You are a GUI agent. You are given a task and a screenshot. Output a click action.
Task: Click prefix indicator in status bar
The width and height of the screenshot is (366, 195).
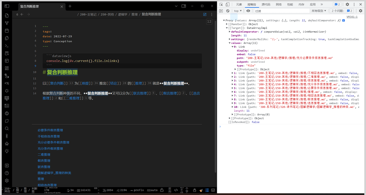(137, 190)
